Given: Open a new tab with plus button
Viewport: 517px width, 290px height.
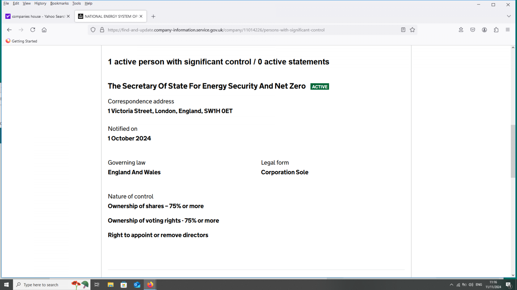Looking at the screenshot, I should (153, 16).
